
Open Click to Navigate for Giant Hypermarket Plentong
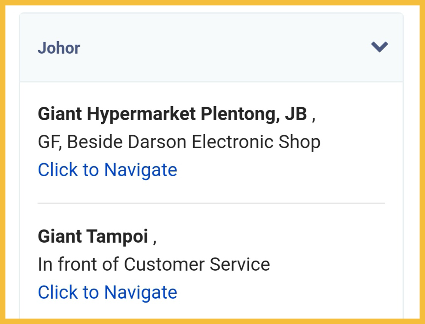tap(107, 170)
